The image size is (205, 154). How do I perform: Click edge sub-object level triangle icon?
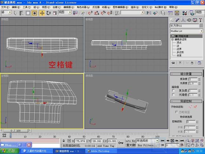click(x=195, y=107)
